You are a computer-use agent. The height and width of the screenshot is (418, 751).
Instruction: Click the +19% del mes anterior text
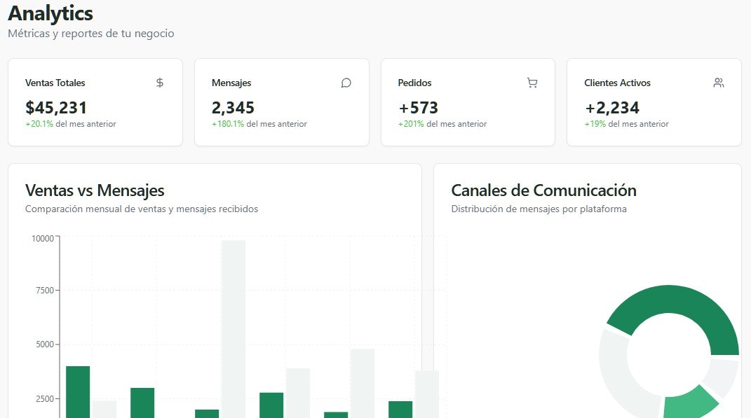[626, 124]
